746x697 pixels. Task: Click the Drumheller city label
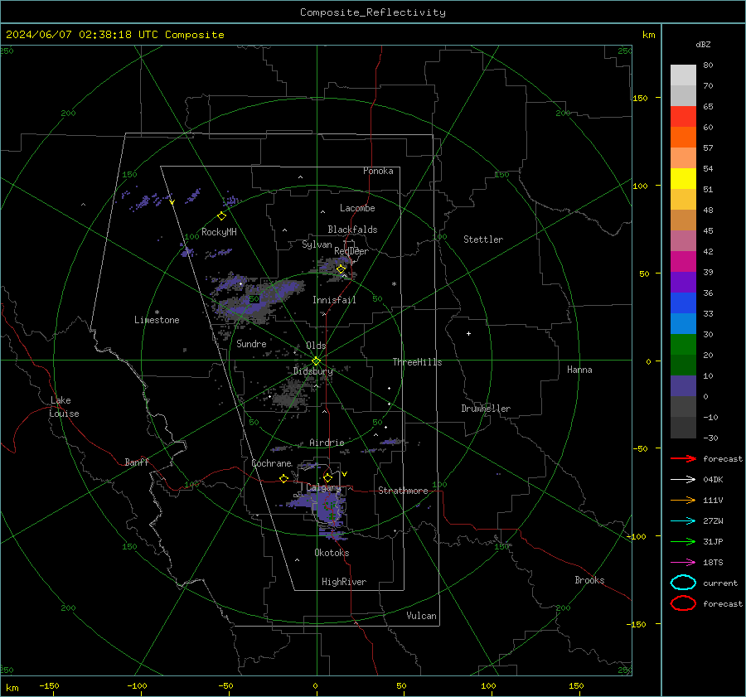486,409
